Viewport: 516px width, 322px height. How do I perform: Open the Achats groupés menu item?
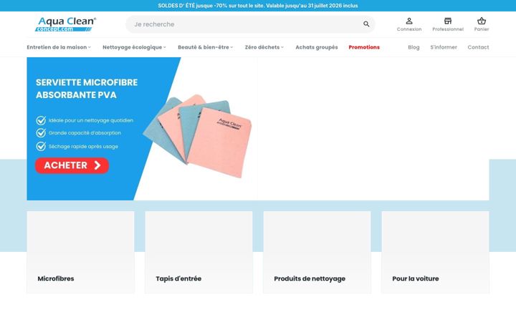pos(317,47)
